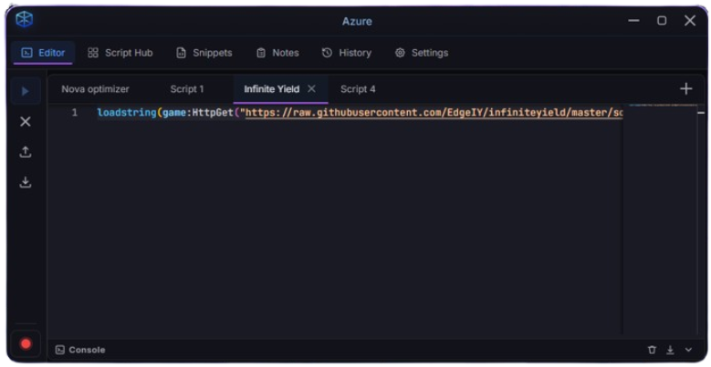The width and height of the screenshot is (711, 367).
Task: Open the Script Hub tab
Action: pos(120,53)
